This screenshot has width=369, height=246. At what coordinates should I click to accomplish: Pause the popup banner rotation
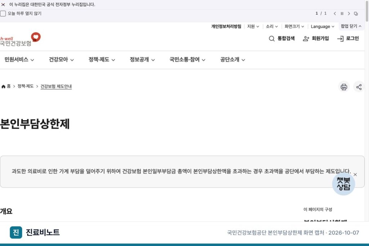click(342, 14)
